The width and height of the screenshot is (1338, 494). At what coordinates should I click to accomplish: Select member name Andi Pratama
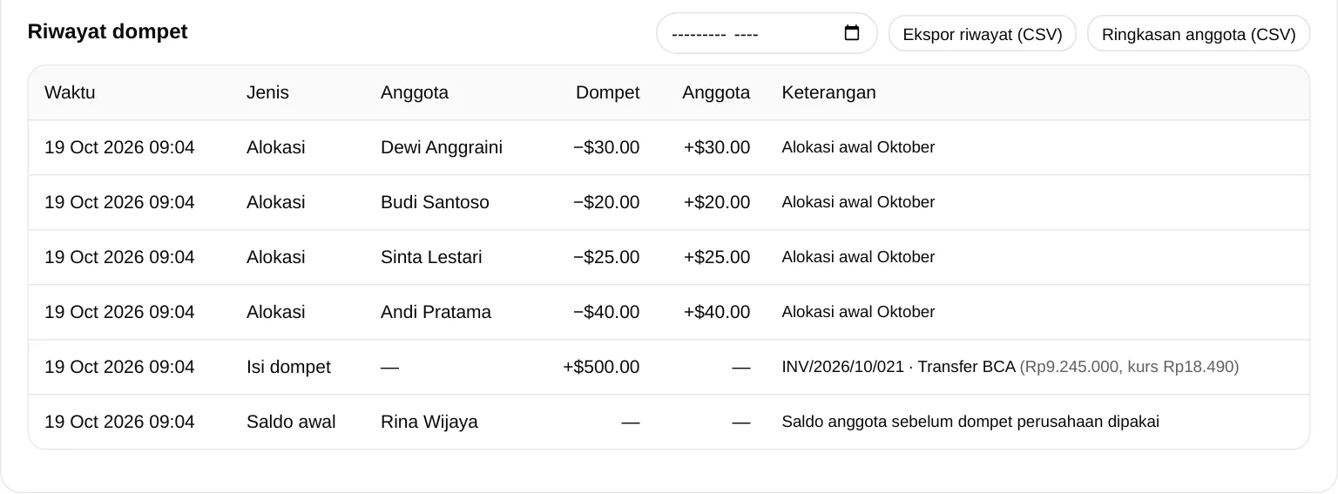point(436,312)
